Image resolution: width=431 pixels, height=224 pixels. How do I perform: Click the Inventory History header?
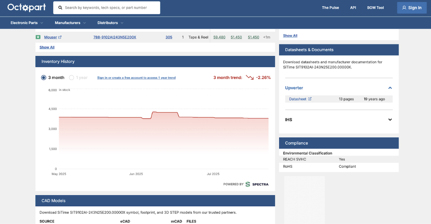(x=155, y=62)
